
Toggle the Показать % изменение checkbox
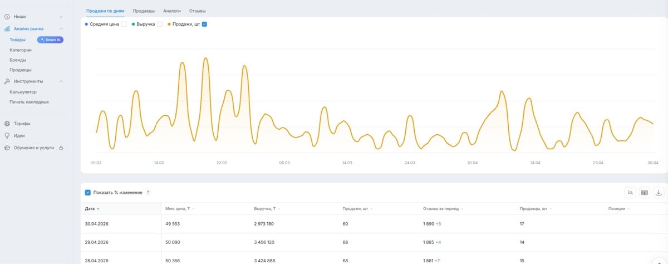coord(88,193)
